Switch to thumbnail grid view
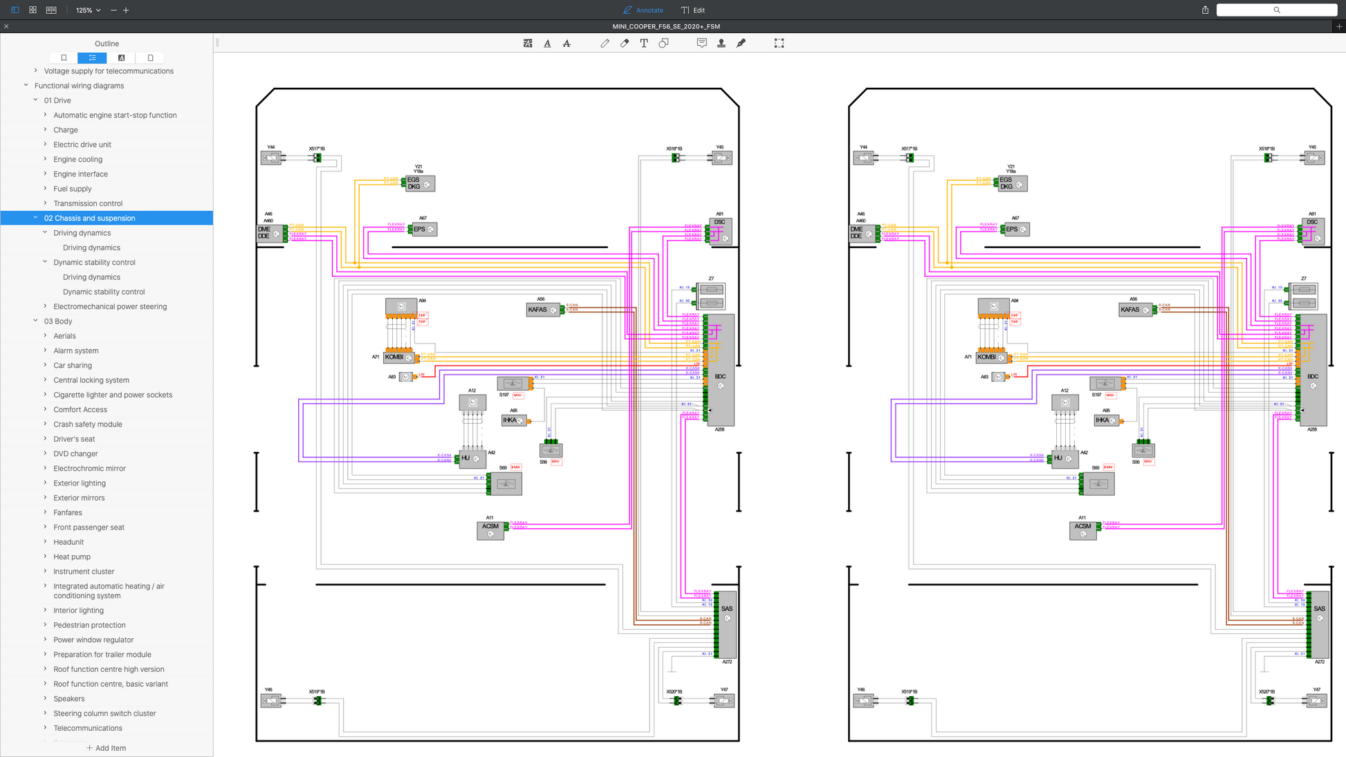Image resolution: width=1346 pixels, height=757 pixels. (x=33, y=10)
